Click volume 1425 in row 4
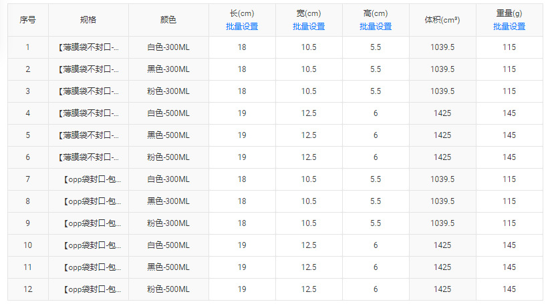This screenshot has height=304, width=554. click(442, 113)
